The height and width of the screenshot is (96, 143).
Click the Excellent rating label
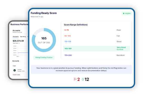pyautogui.click(x=120, y=55)
